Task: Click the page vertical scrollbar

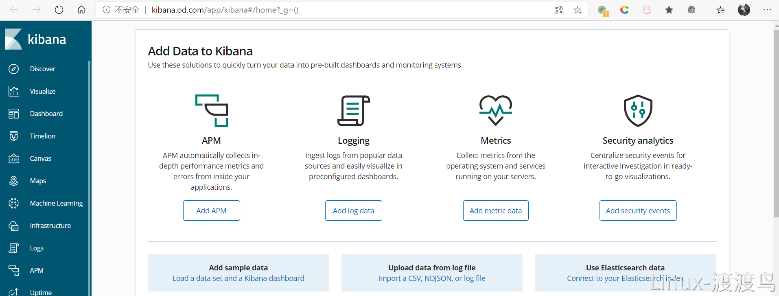Action: coord(776,123)
